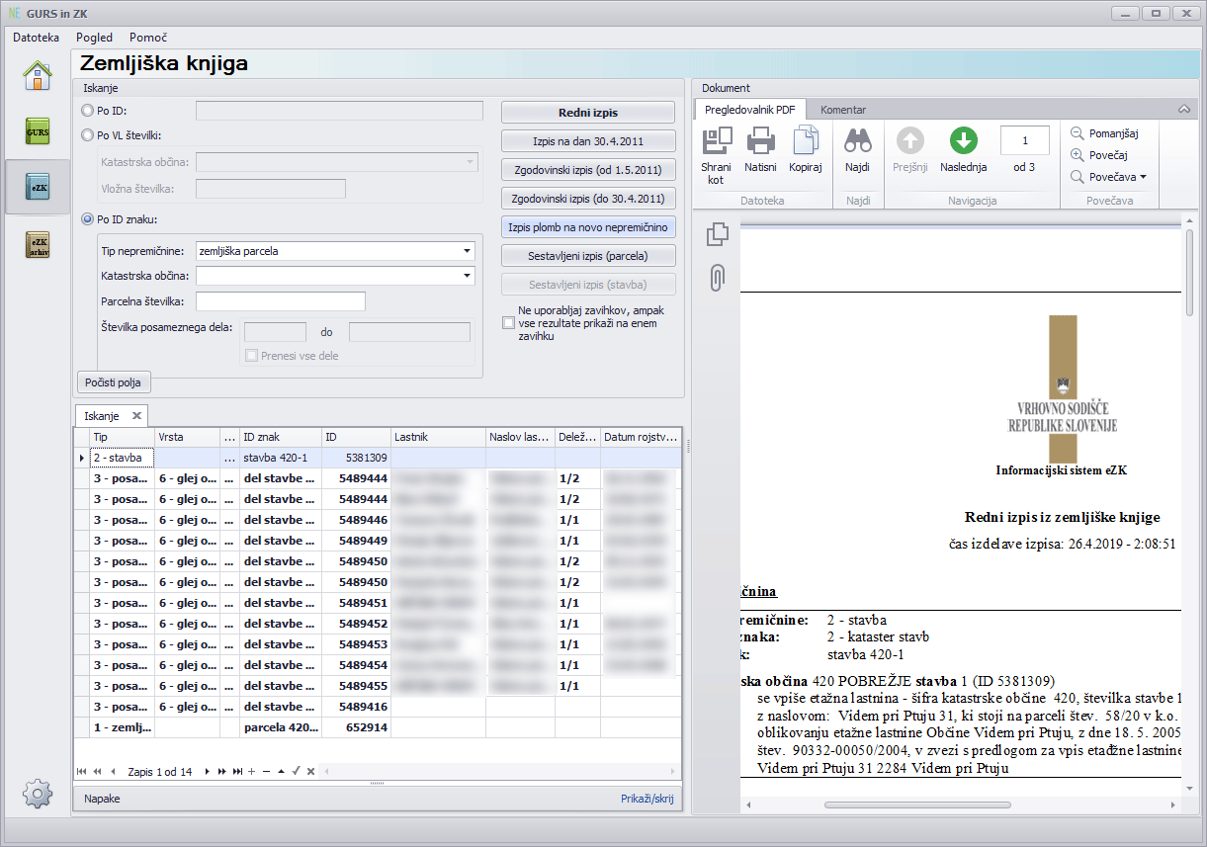The width and height of the screenshot is (1207, 847).
Task: Go to previous record in navigator
Action: click(x=113, y=771)
